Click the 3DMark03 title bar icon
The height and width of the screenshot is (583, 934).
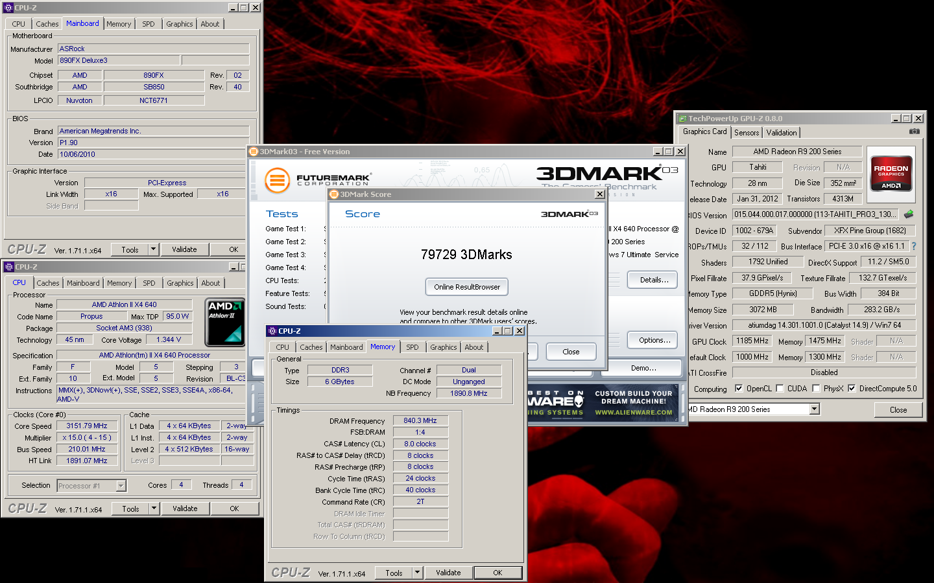(x=254, y=152)
